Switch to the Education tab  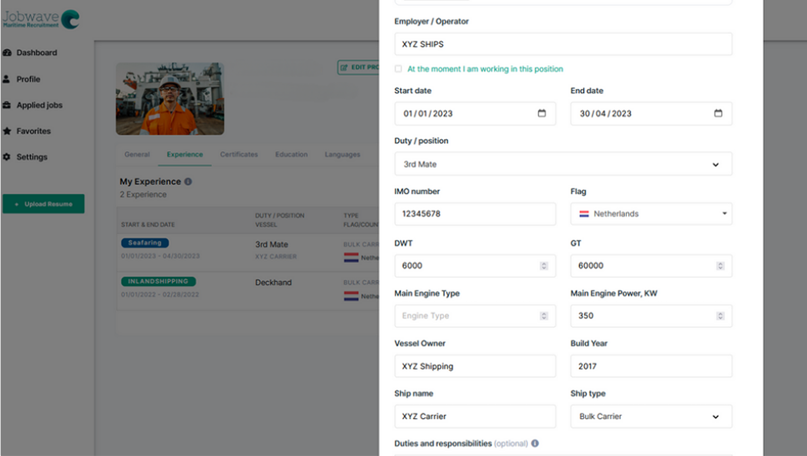point(291,154)
